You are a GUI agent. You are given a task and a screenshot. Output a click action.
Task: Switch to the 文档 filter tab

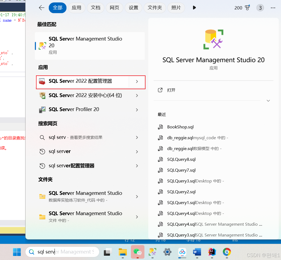[95, 8]
